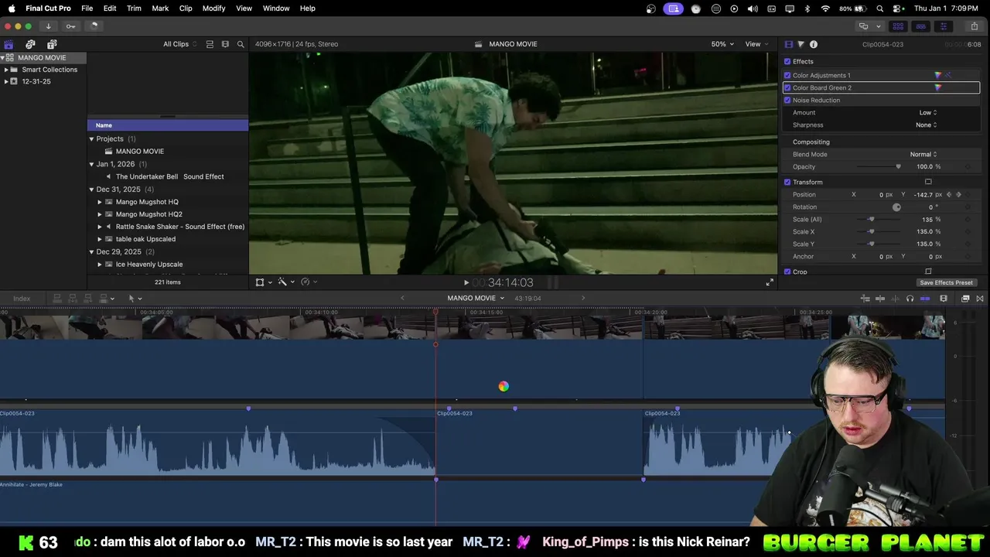Toggle the Transform onscreen controls icon
Image resolution: width=990 pixels, height=557 pixels.
click(928, 182)
